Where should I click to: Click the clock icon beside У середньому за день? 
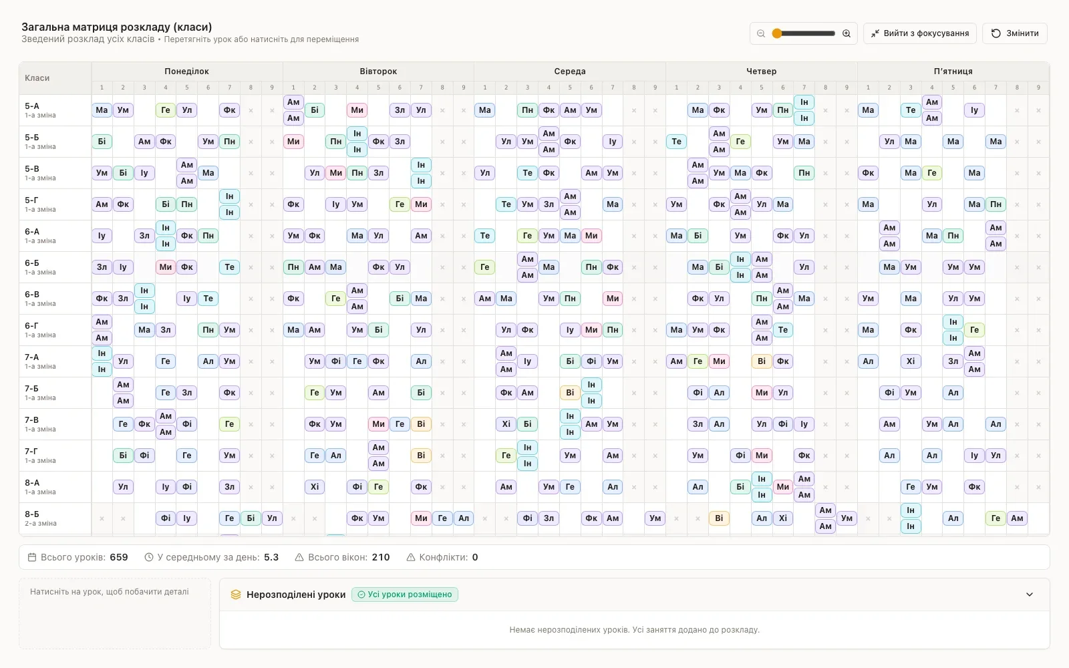pos(149,557)
